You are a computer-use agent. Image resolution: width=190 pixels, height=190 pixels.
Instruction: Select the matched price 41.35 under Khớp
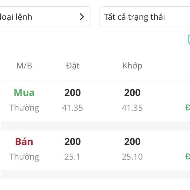(x=132, y=108)
